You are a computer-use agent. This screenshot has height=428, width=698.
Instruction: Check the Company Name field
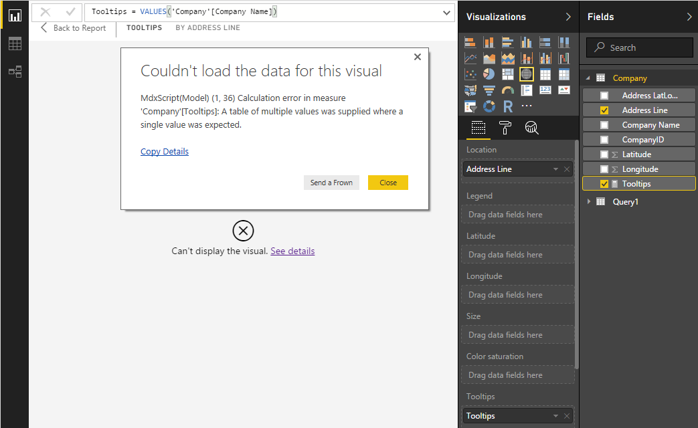[604, 125]
